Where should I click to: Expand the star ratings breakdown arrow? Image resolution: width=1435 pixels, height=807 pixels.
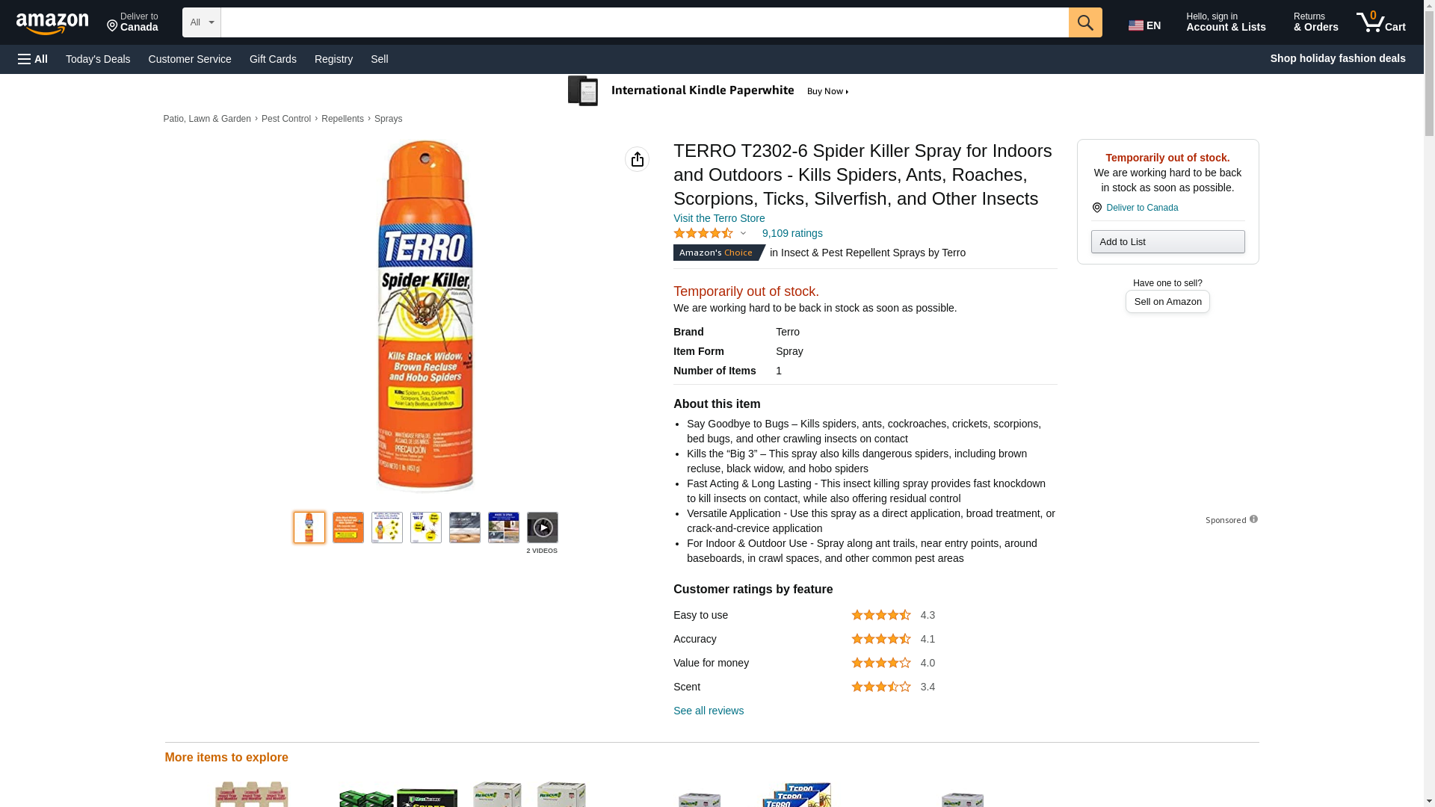click(743, 233)
